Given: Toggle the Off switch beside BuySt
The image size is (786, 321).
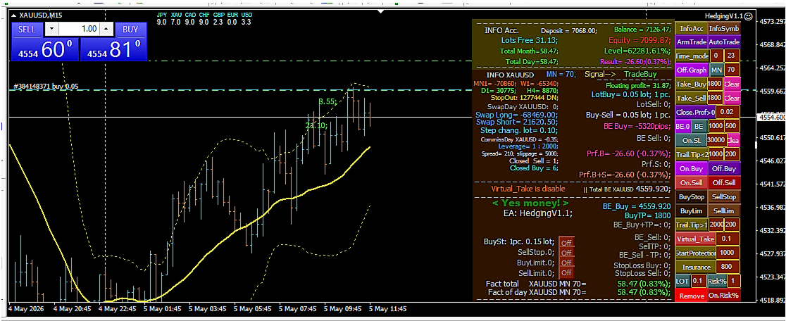Looking at the screenshot, I should tap(566, 242).
